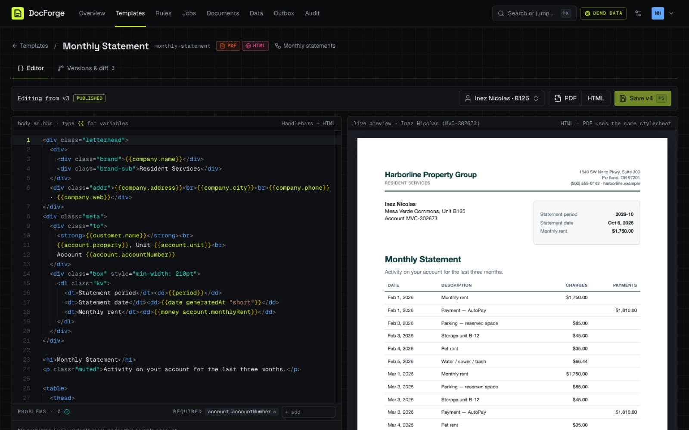Click the DocForge logo icon
Viewport: 689px width, 430px height.
tap(18, 13)
